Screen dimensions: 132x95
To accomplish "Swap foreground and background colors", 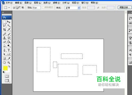I will 9,66.
